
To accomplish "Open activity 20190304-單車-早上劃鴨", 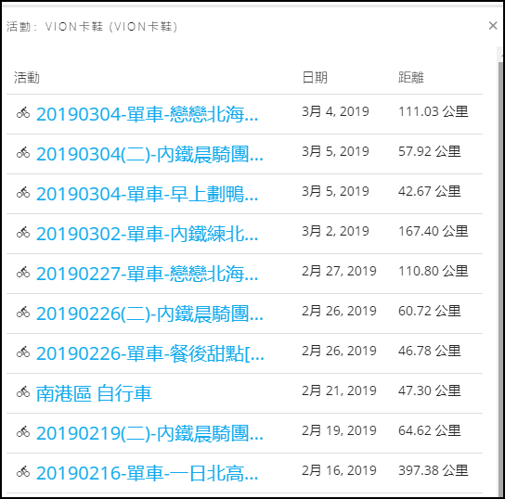I will point(148,194).
